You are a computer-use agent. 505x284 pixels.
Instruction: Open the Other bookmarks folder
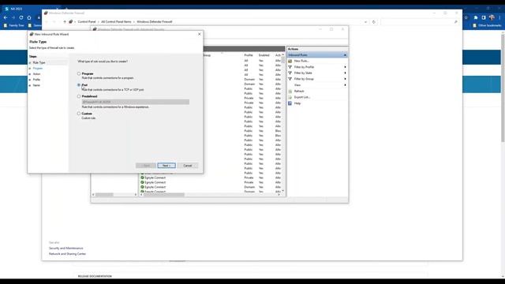click(488, 25)
